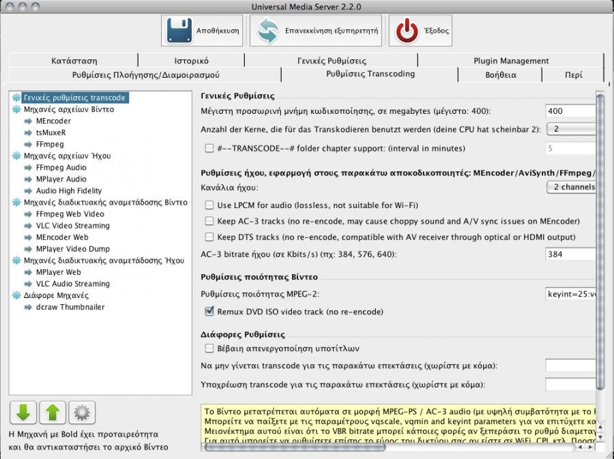
Task: Click the floppy disk save icon
Action: pos(179,31)
